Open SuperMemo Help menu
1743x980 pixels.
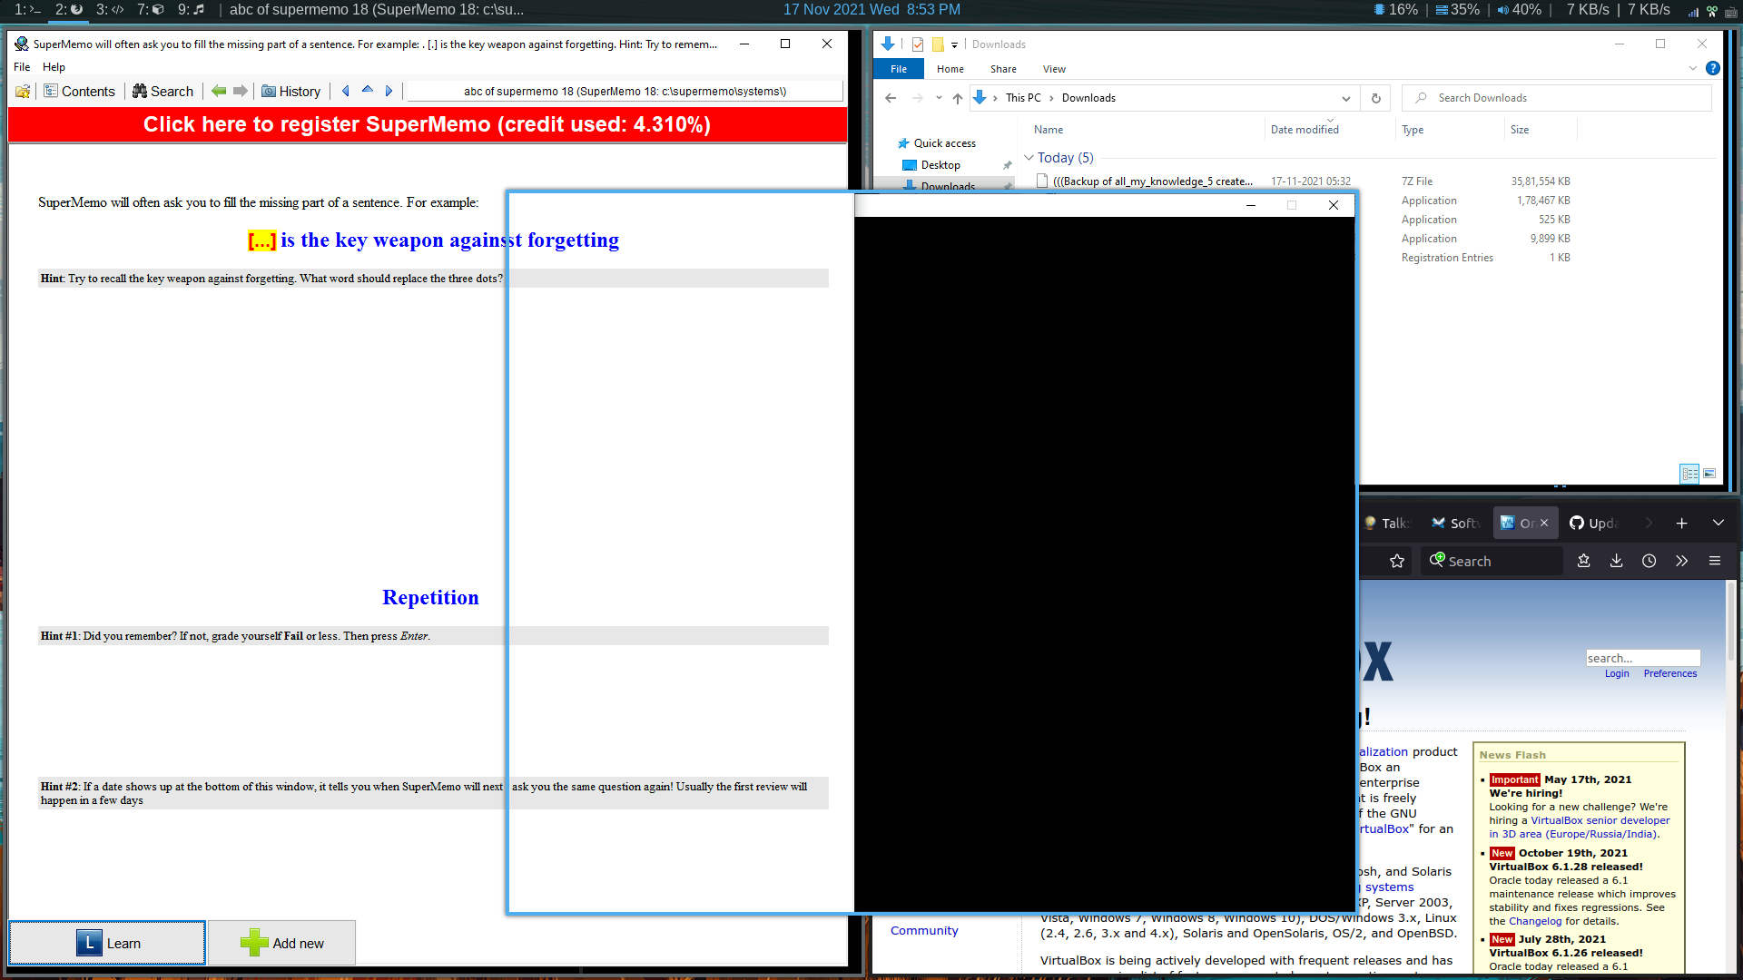click(54, 67)
